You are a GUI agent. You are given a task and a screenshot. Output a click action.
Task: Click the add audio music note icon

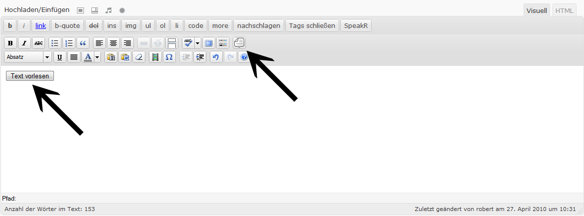pyautogui.click(x=108, y=10)
